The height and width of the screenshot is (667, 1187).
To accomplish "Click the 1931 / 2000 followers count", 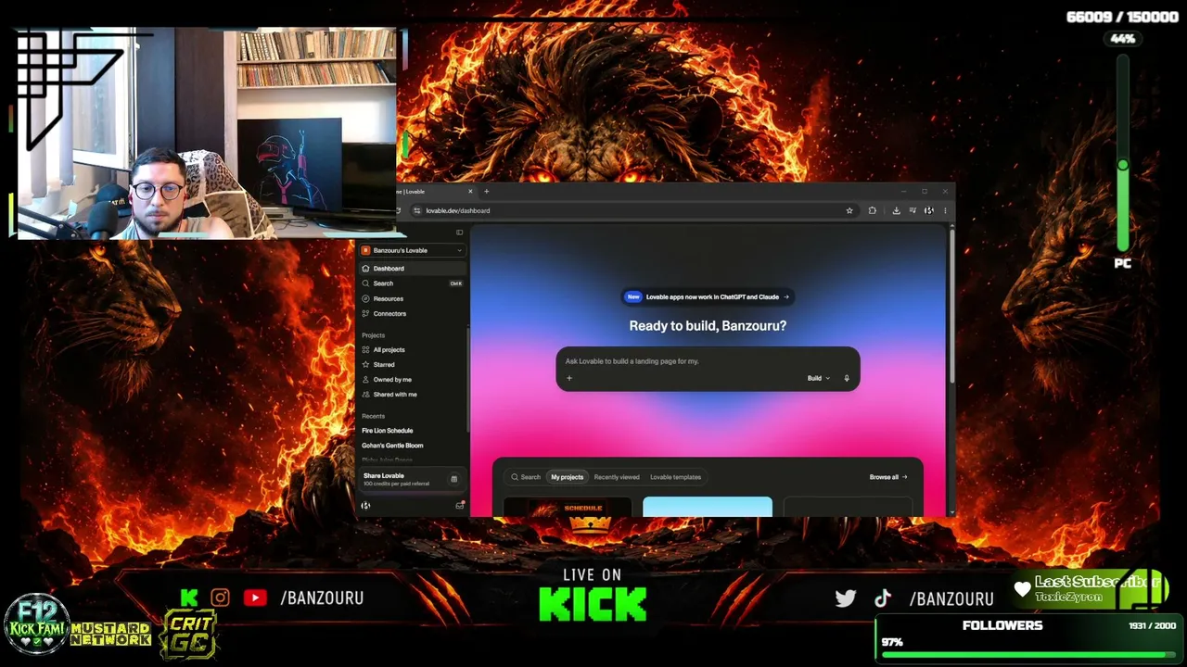I will pyautogui.click(x=1152, y=626).
